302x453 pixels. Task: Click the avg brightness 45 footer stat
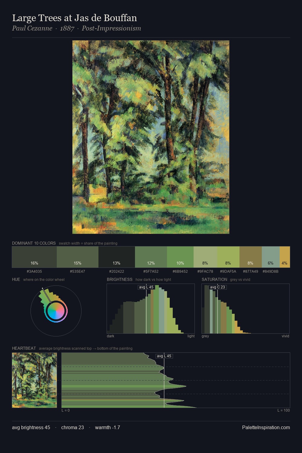point(31,427)
